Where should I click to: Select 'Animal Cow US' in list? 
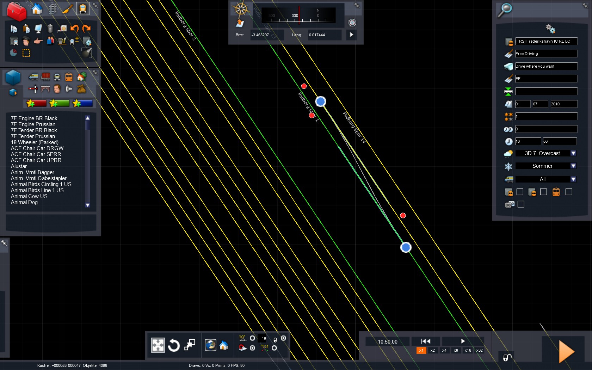point(29,196)
